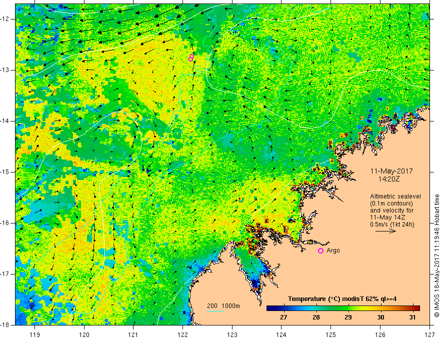Image resolution: width=440 pixels, height=340 pixels.
Task: Click longitude axis label '123'
Action: click(x=232, y=334)
